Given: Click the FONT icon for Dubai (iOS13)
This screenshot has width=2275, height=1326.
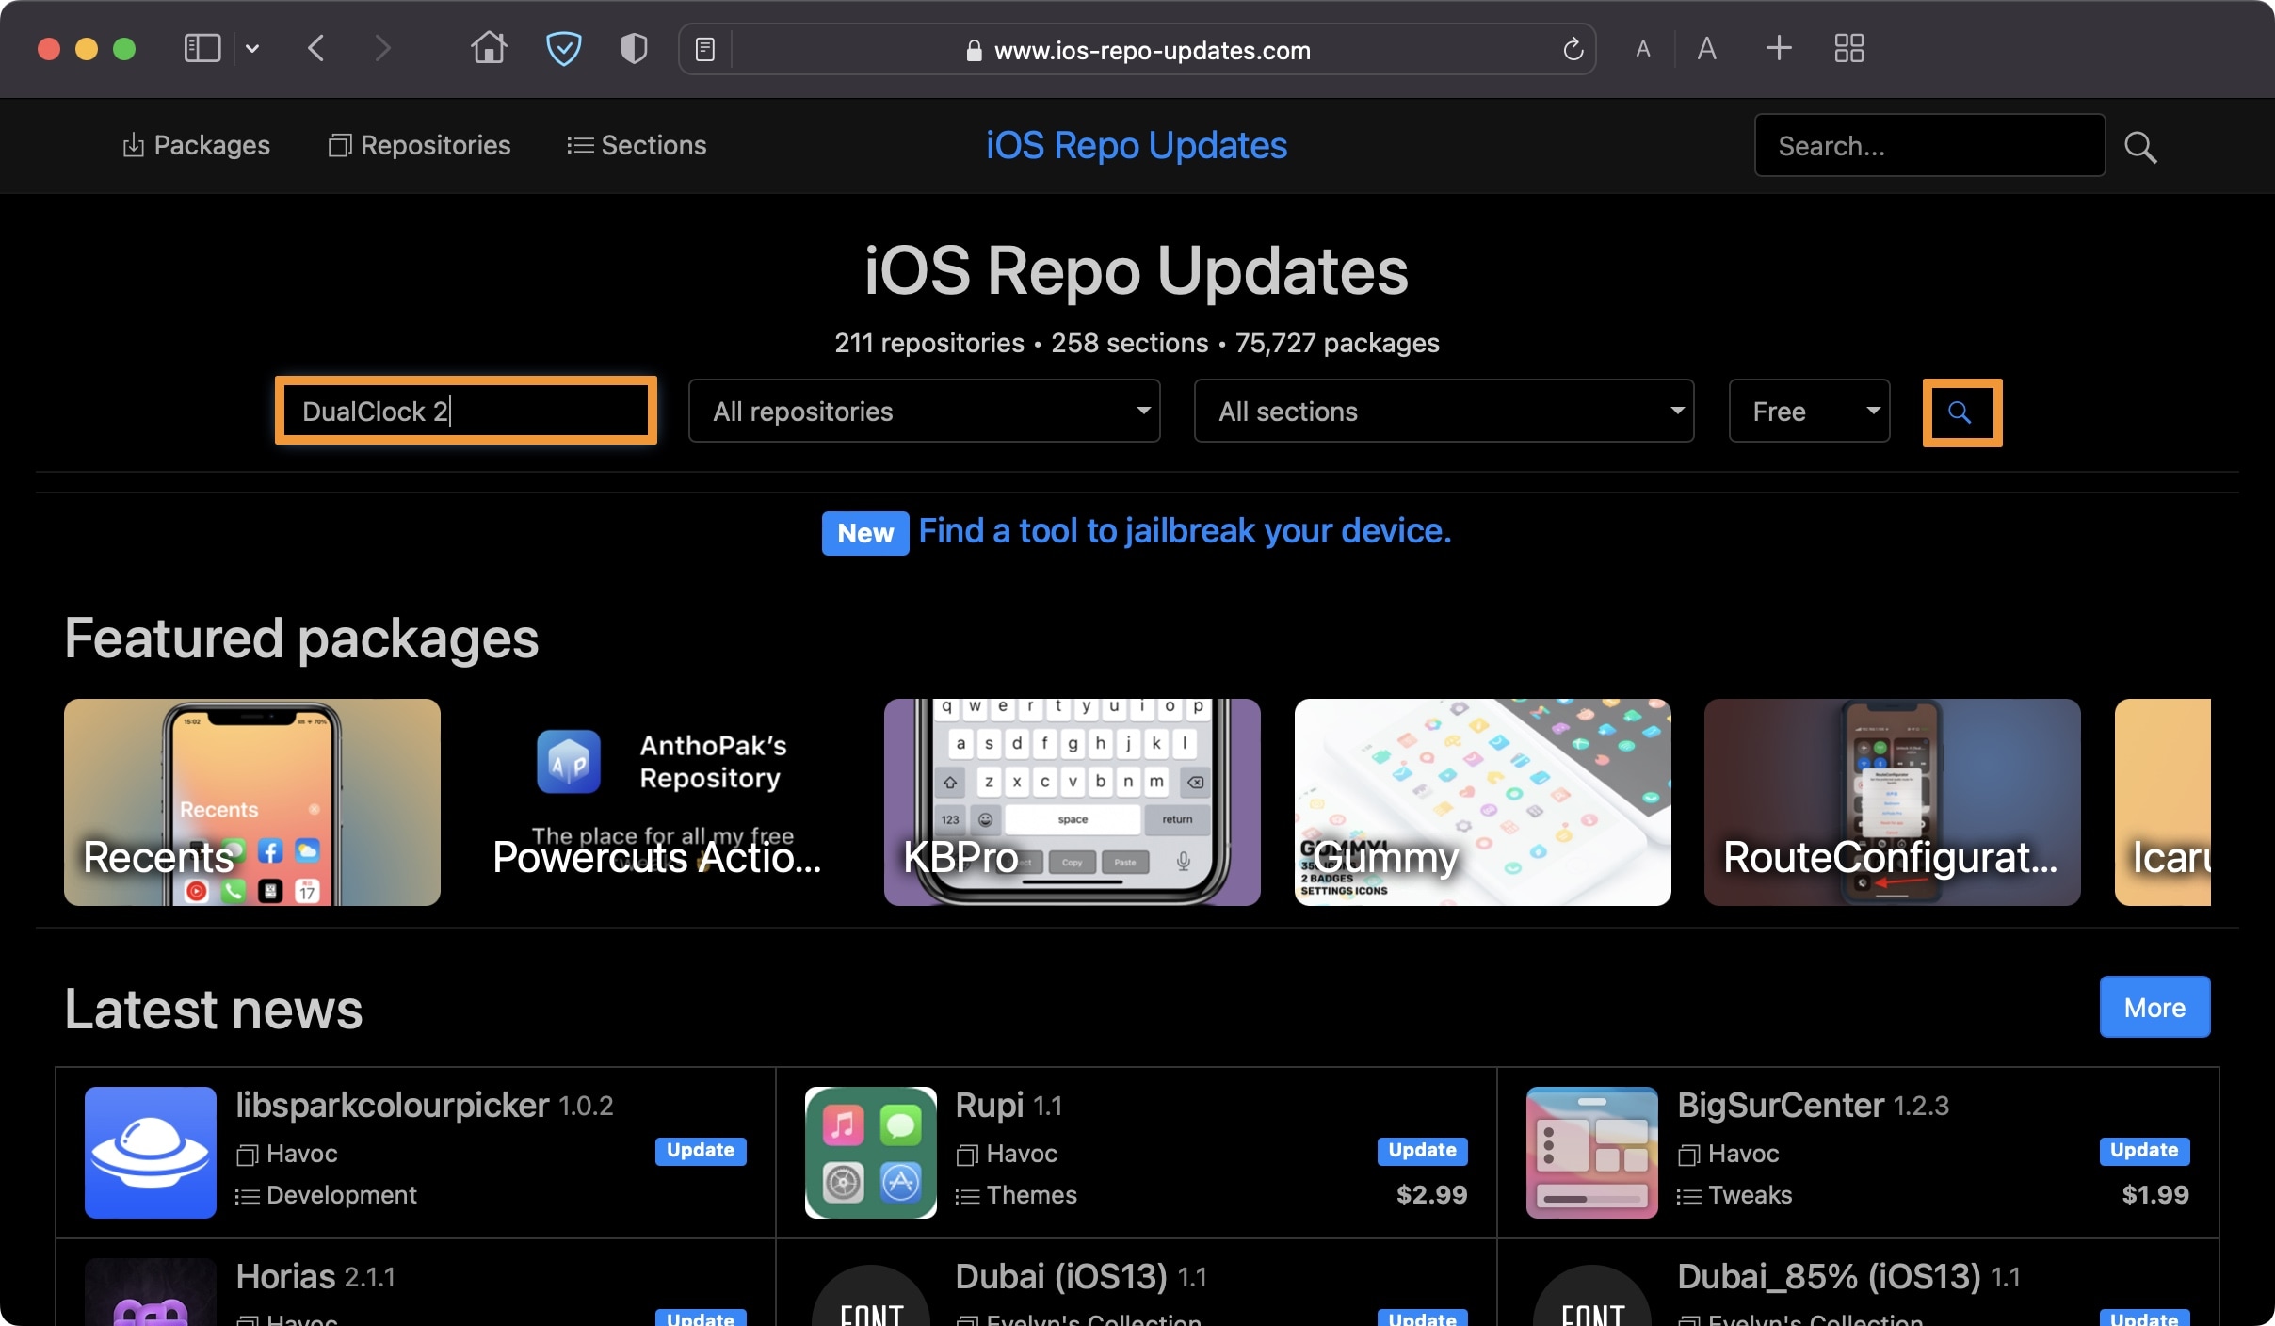Looking at the screenshot, I should [871, 1294].
